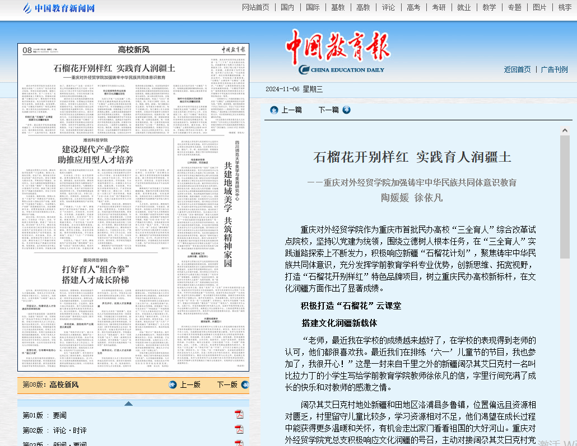This screenshot has height=446, width=577.
Task: Open the 图片 navigation item
Action: pyautogui.click(x=539, y=7)
